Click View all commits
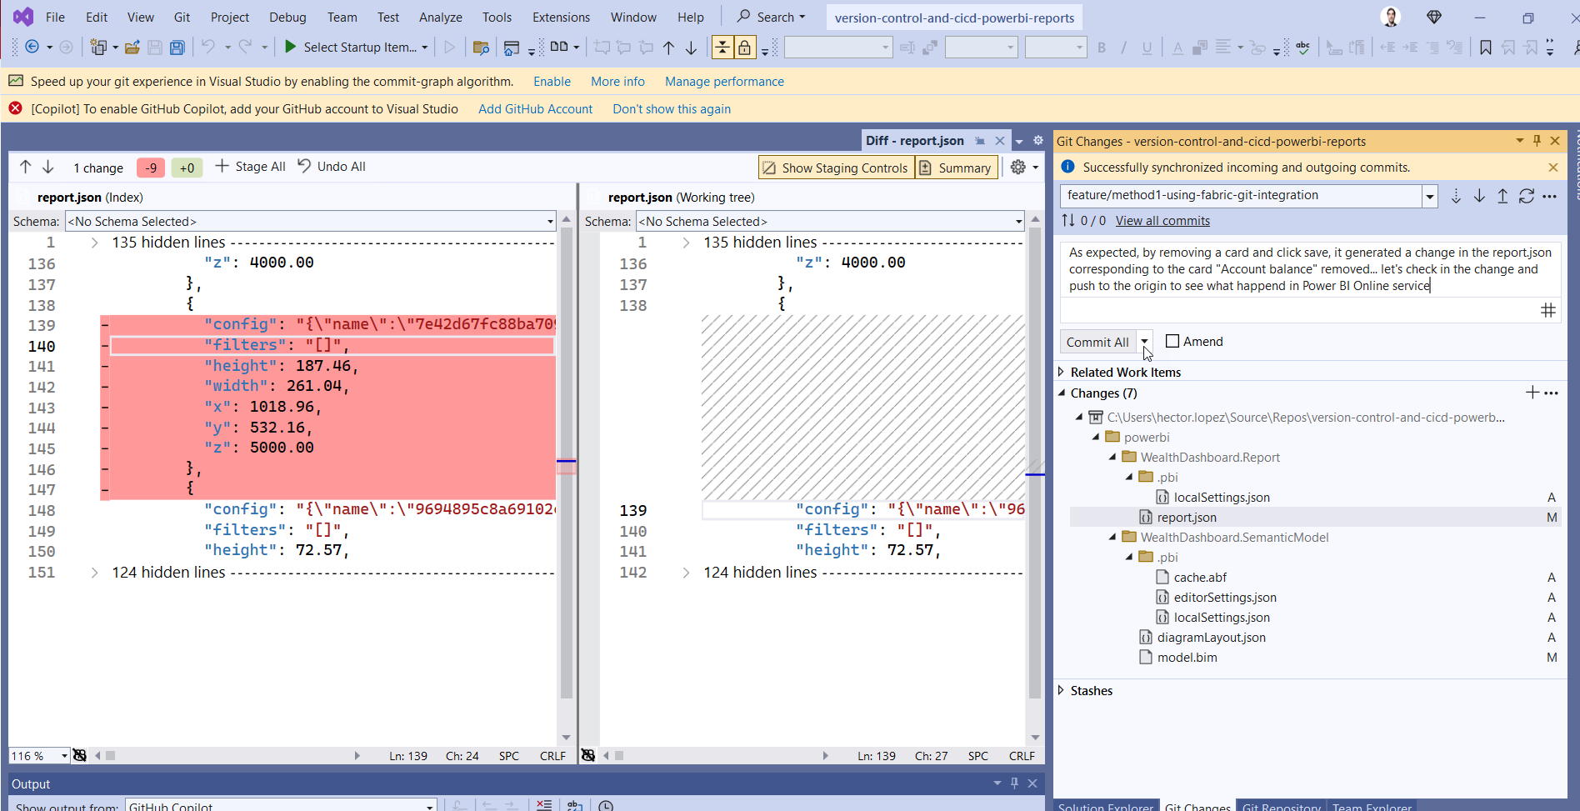 (1162, 220)
